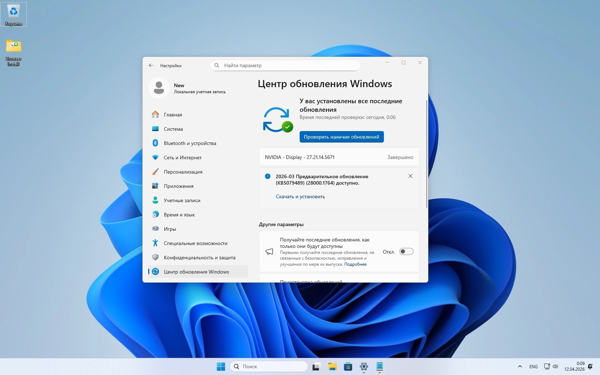Go back using the Settings back arrow

(151, 65)
